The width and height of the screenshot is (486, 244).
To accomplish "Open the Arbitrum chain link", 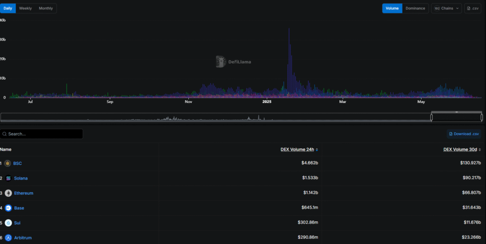I will tap(23, 237).
